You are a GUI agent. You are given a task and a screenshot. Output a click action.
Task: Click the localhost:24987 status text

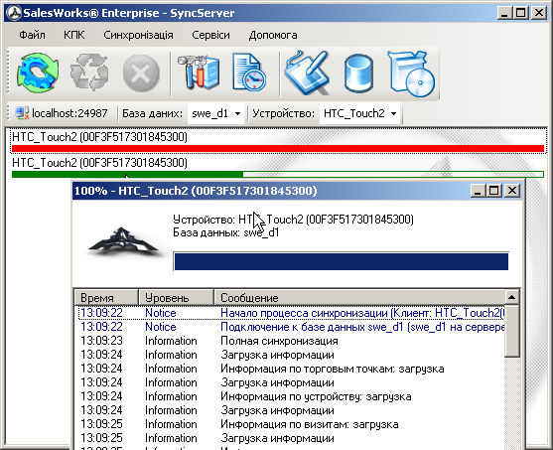69,113
